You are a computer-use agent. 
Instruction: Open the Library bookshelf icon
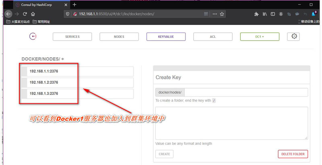264,14
